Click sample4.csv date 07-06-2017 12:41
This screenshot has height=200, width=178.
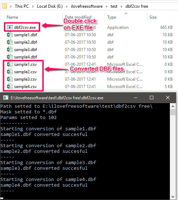80,87
